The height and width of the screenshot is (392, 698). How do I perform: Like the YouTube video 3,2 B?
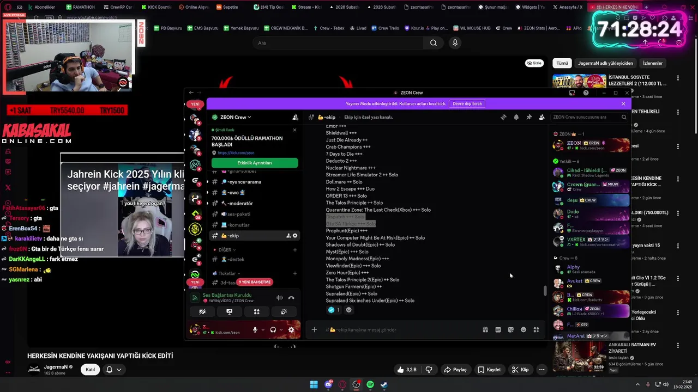[x=406, y=370]
